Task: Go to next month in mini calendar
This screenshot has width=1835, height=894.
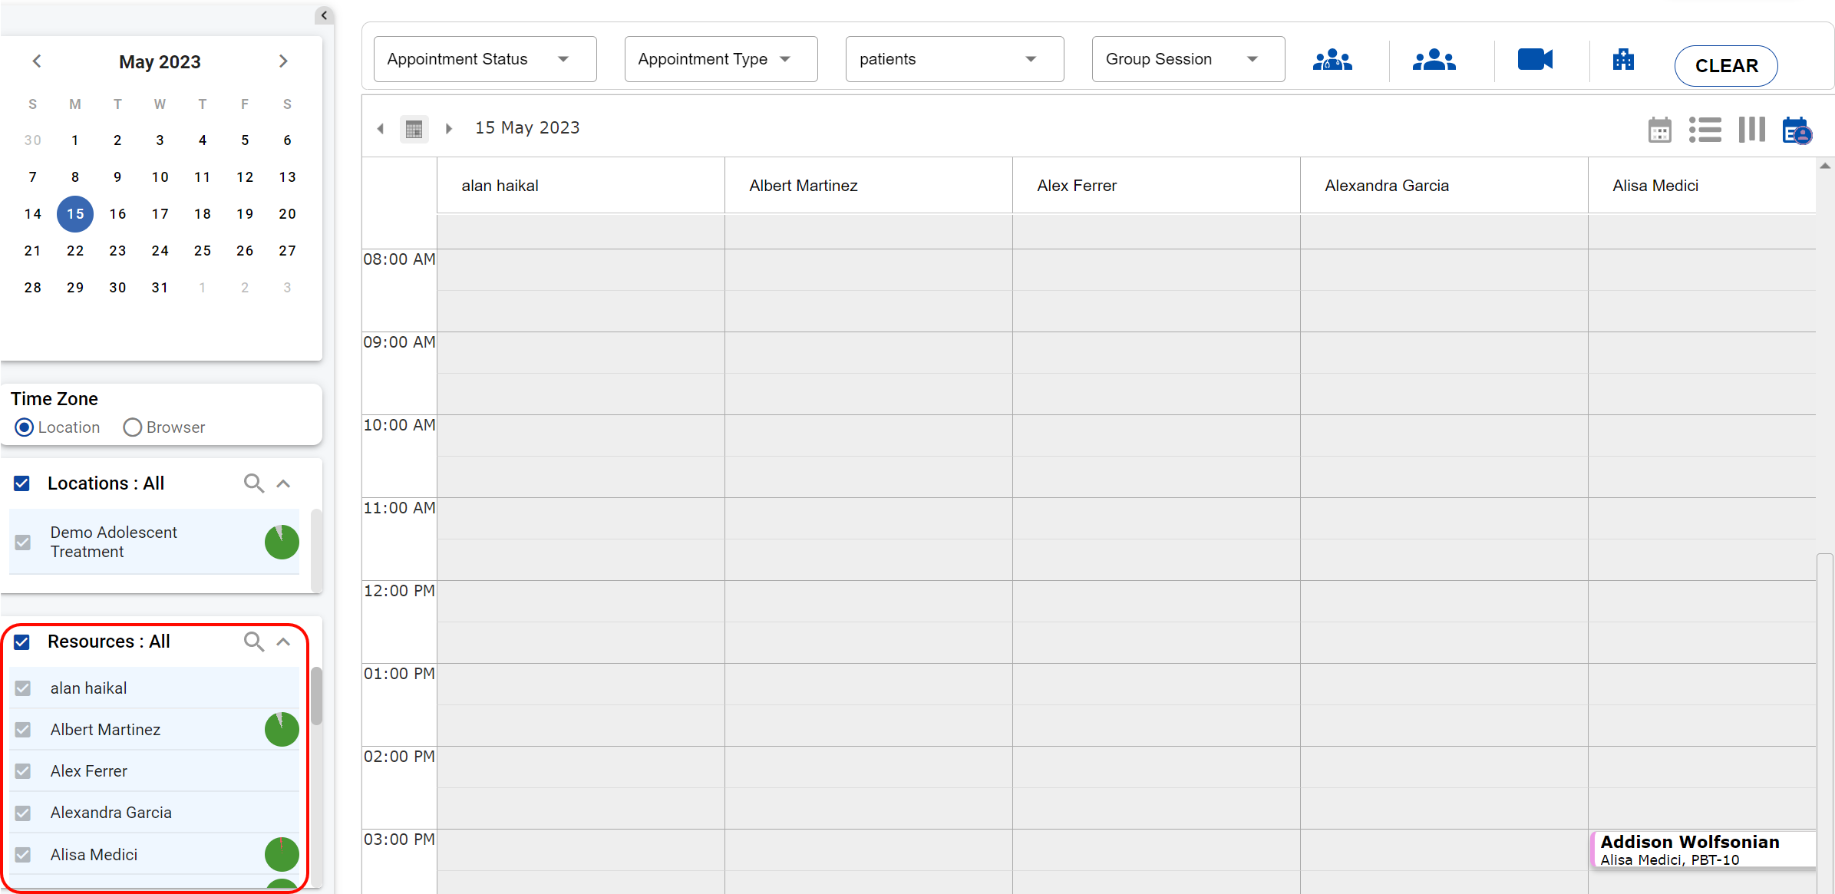Action: (283, 61)
